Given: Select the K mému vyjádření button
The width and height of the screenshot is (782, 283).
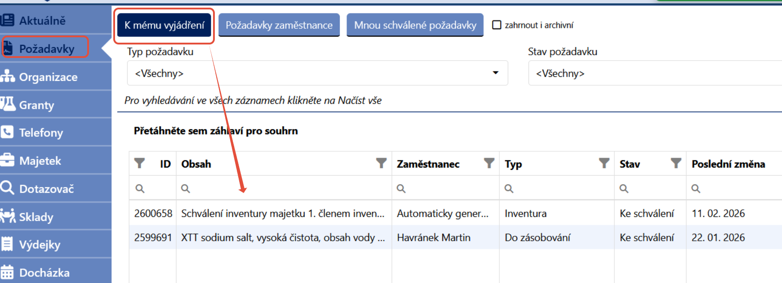Looking at the screenshot, I should (164, 25).
